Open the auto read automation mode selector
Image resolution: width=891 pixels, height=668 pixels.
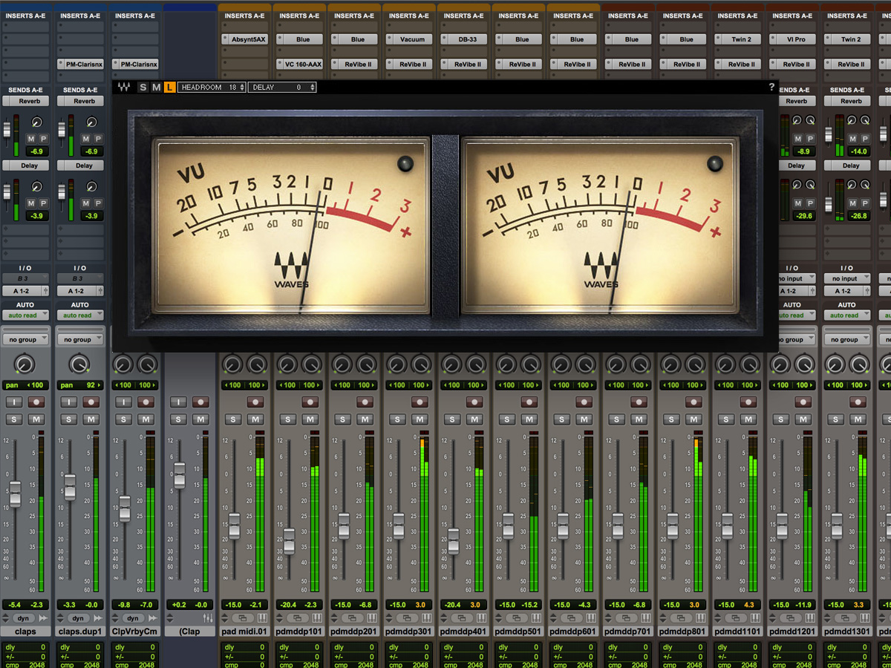click(x=26, y=315)
